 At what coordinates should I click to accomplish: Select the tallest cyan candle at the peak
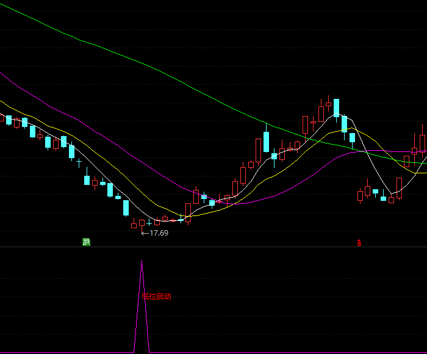click(336, 109)
